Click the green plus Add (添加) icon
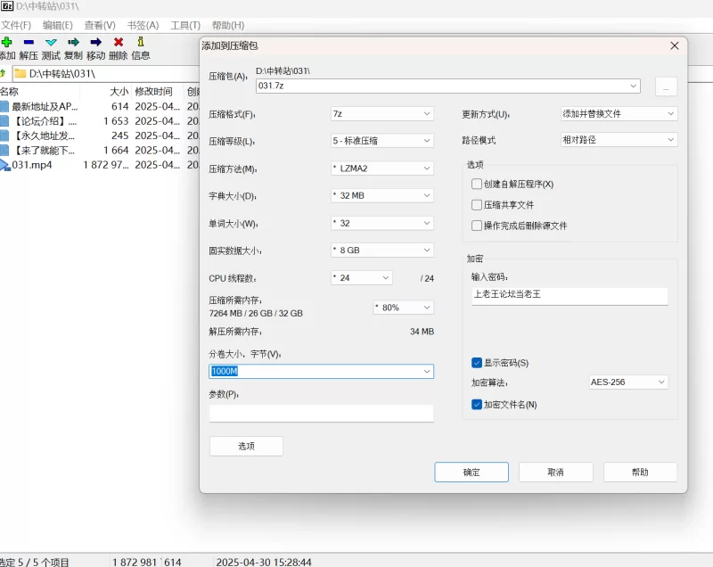The image size is (713, 567). click(7, 42)
